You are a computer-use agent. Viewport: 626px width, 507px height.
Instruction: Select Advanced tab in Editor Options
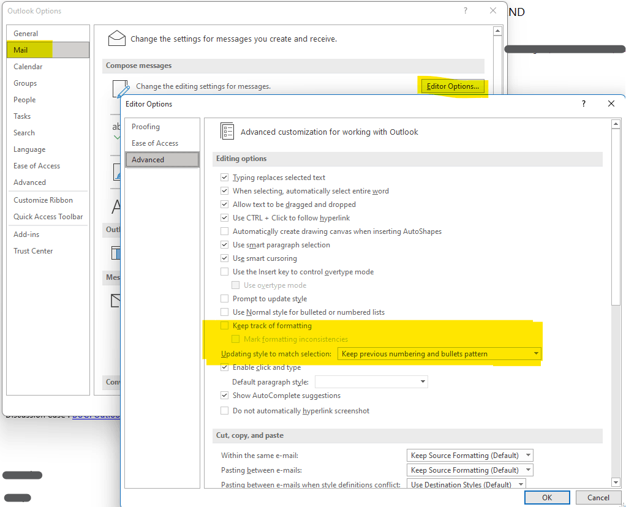[x=162, y=160]
